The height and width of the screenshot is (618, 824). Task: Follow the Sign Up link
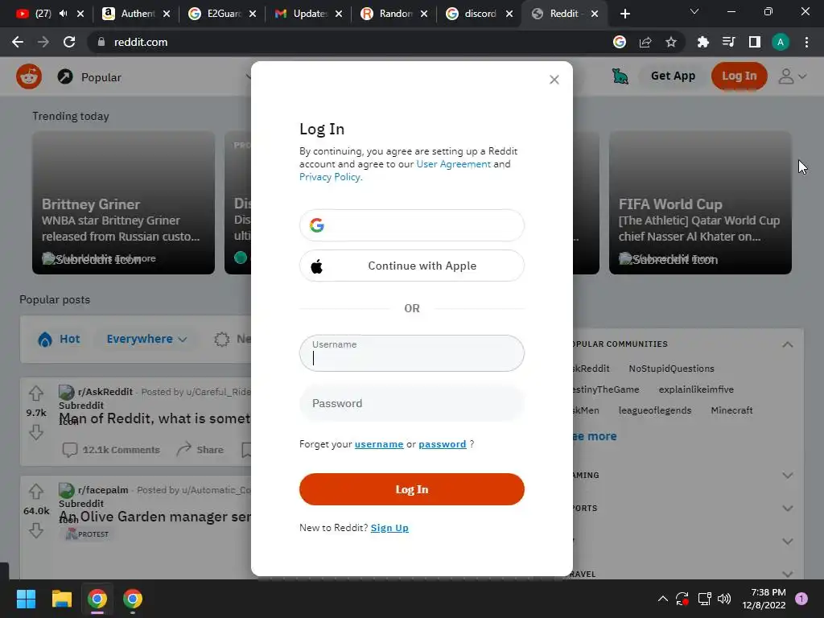(x=389, y=528)
